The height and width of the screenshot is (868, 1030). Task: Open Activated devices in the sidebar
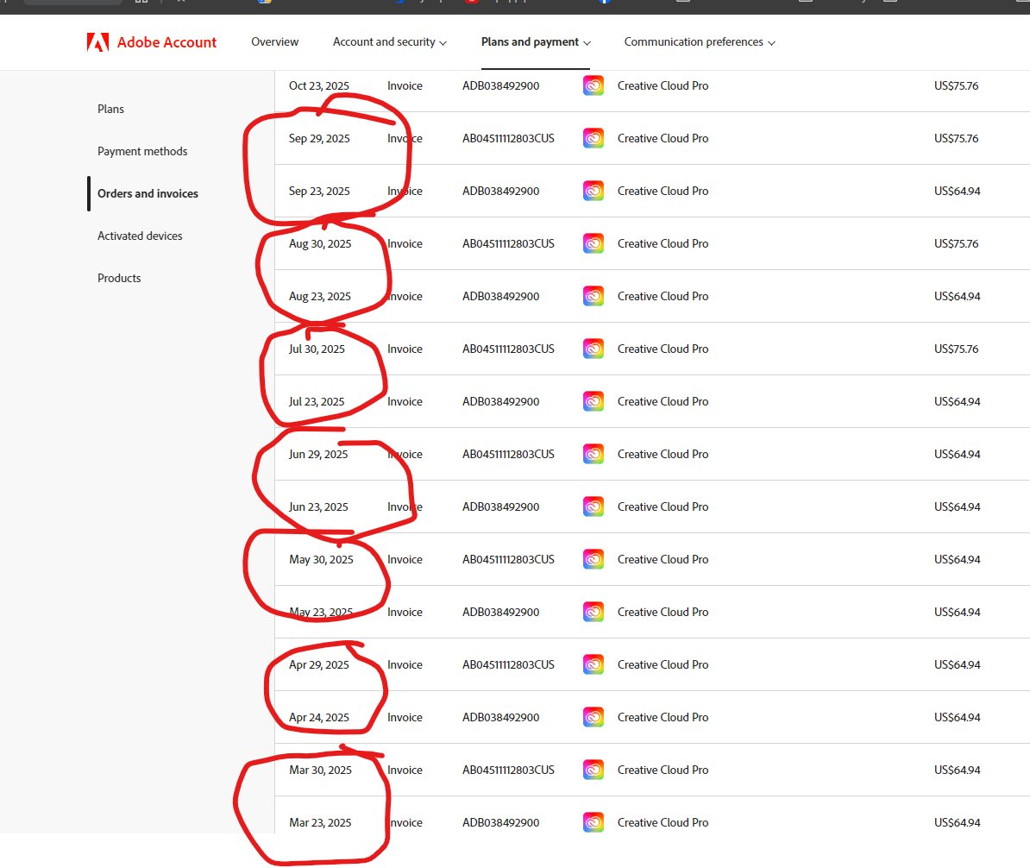140,236
